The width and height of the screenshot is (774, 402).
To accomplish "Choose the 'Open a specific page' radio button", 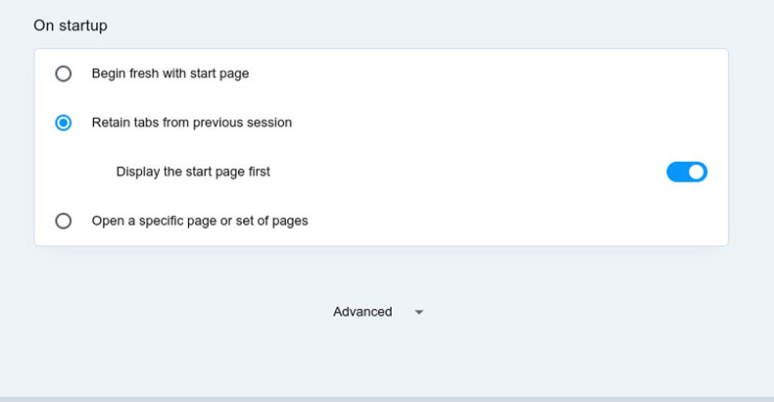I will [x=64, y=221].
